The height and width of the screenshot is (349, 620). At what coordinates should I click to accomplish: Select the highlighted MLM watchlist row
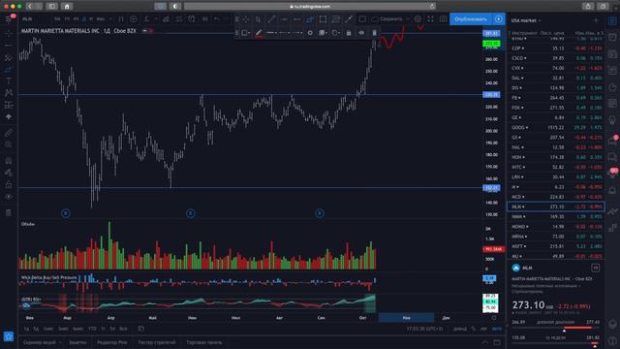(x=555, y=206)
